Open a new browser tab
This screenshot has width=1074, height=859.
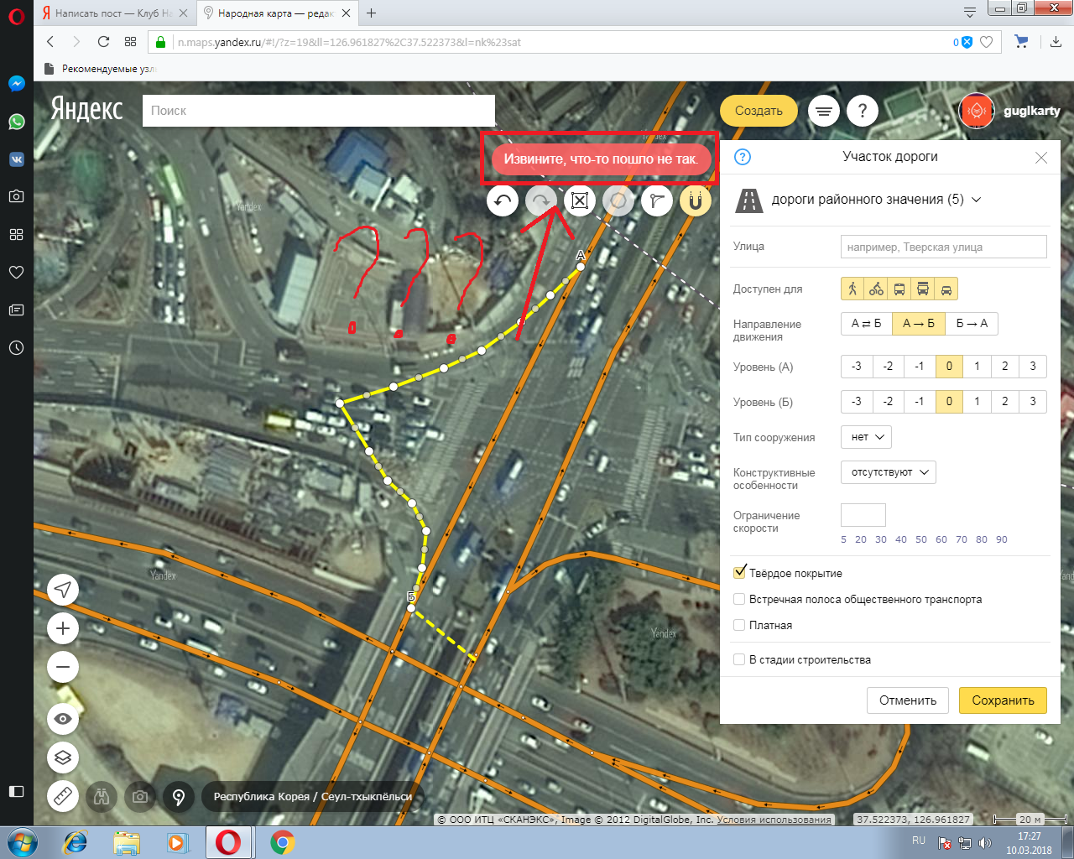(371, 13)
